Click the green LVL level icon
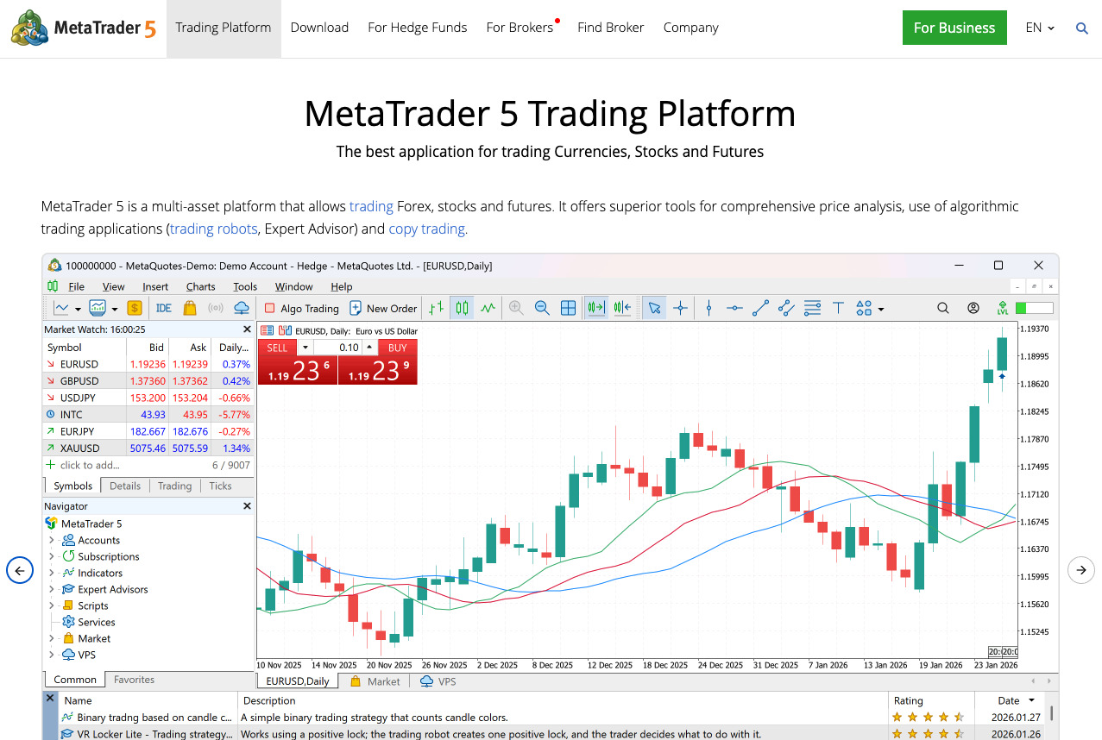Image resolution: width=1102 pixels, height=740 pixels. [x=1002, y=308]
